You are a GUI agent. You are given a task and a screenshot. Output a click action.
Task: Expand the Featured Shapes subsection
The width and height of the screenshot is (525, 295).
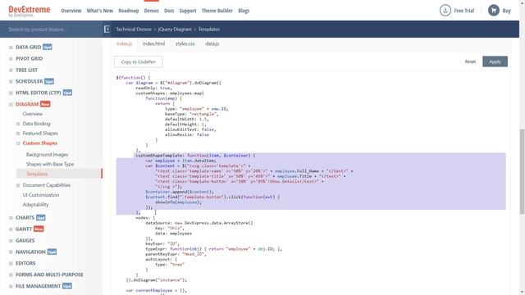coord(18,134)
